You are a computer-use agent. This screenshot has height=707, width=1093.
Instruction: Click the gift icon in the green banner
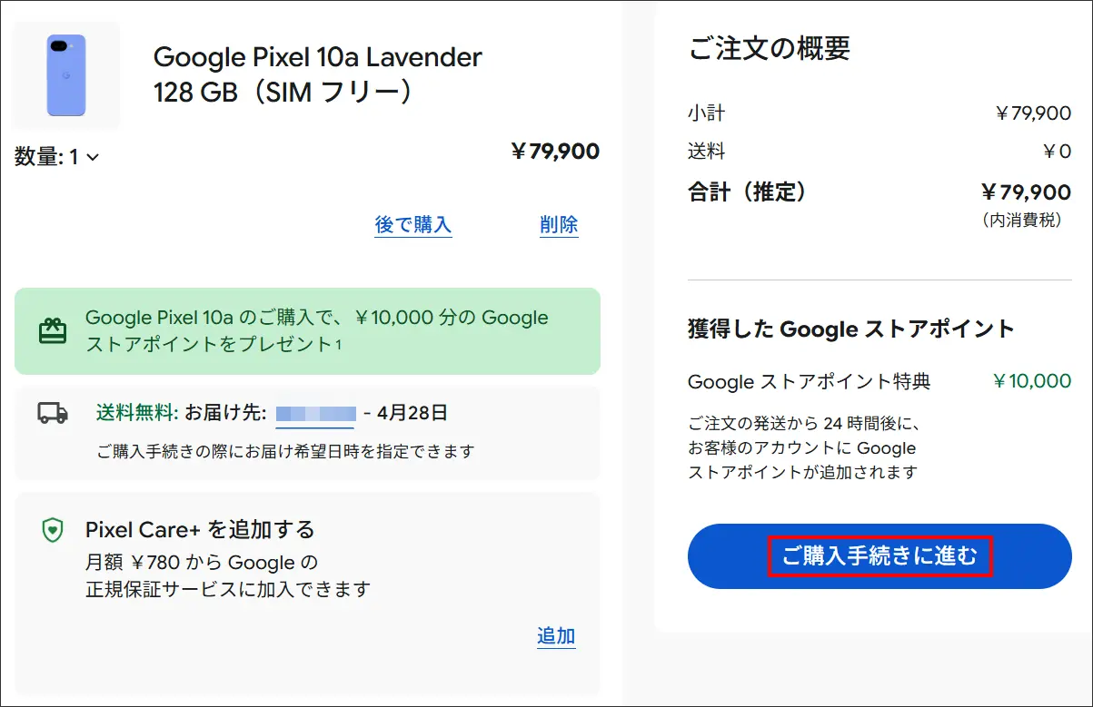(53, 331)
